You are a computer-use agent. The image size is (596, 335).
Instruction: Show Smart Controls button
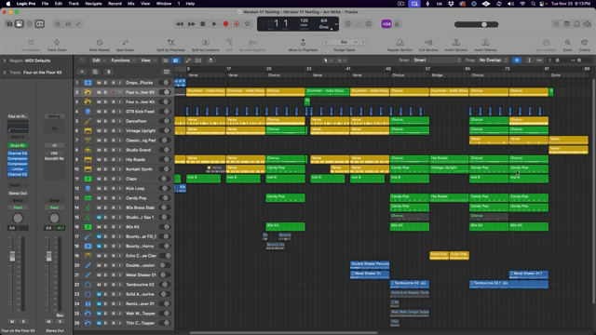(58, 24)
